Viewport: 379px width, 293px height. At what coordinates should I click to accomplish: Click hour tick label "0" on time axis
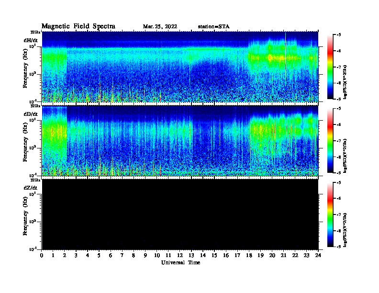(42, 255)
